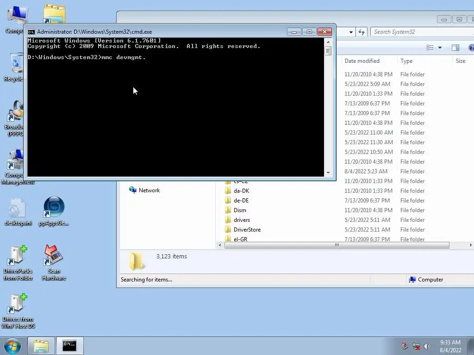The image size is (474, 355).
Task: Open the Start menu orb
Action: (x=12, y=346)
